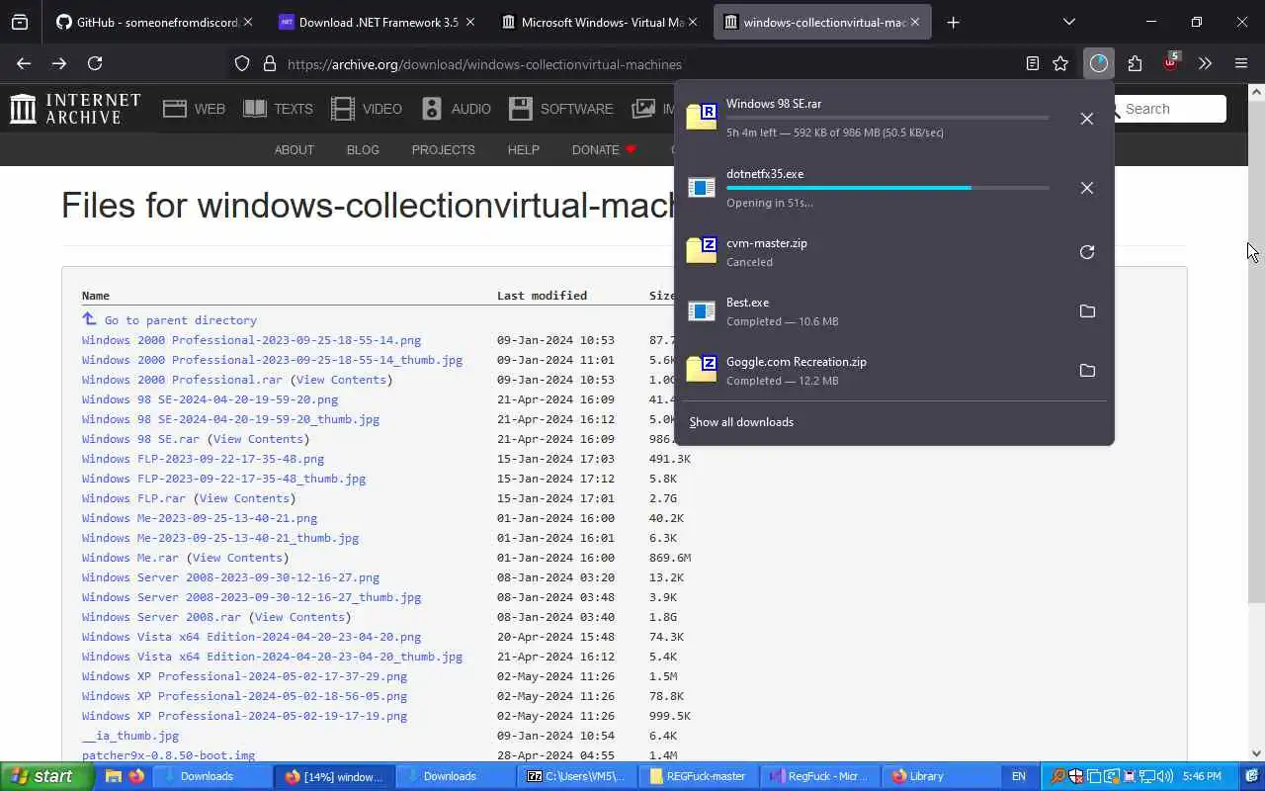Open the HELP menu link
This screenshot has width=1265, height=791.
point(523,150)
